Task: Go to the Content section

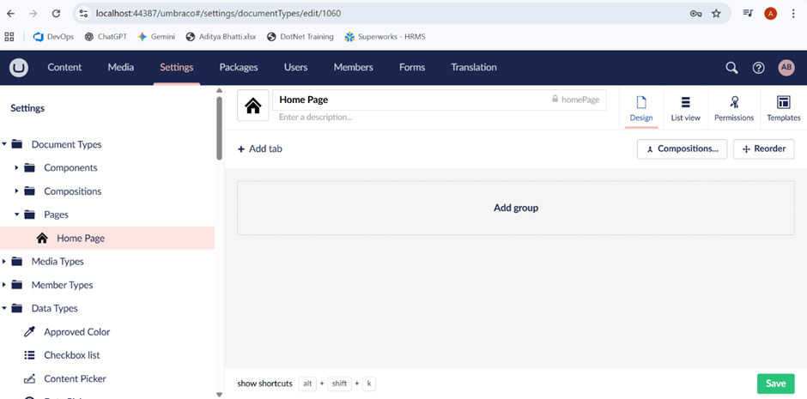Action: (64, 68)
